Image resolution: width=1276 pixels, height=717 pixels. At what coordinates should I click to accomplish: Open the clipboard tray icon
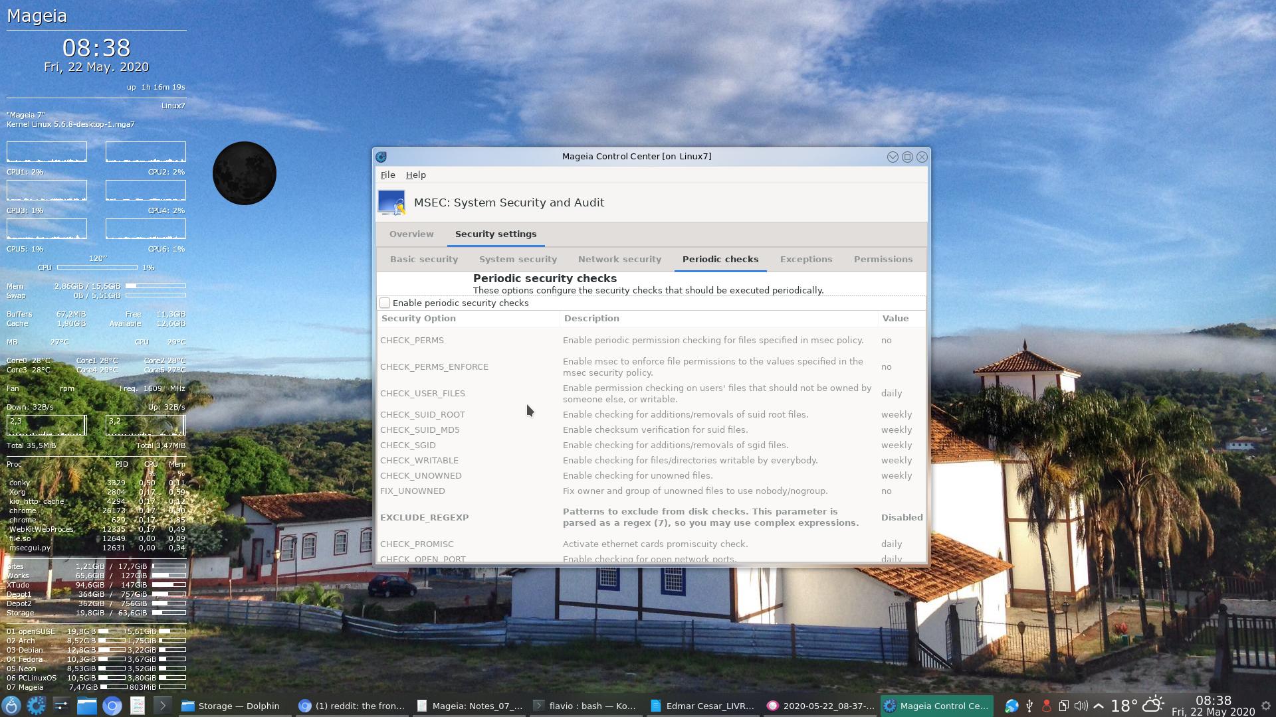(x=1063, y=706)
